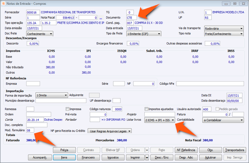Screen dimensions: 249x163
Task: Focus the Encargos financeiros percentage field
Action: [133, 44]
